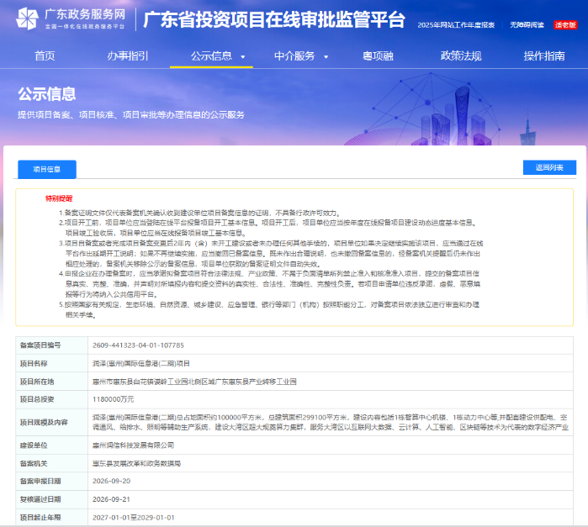This screenshot has width=588, height=527.
Task: Select the project number 2609-441323-04-01-107785
Action: (x=138, y=345)
